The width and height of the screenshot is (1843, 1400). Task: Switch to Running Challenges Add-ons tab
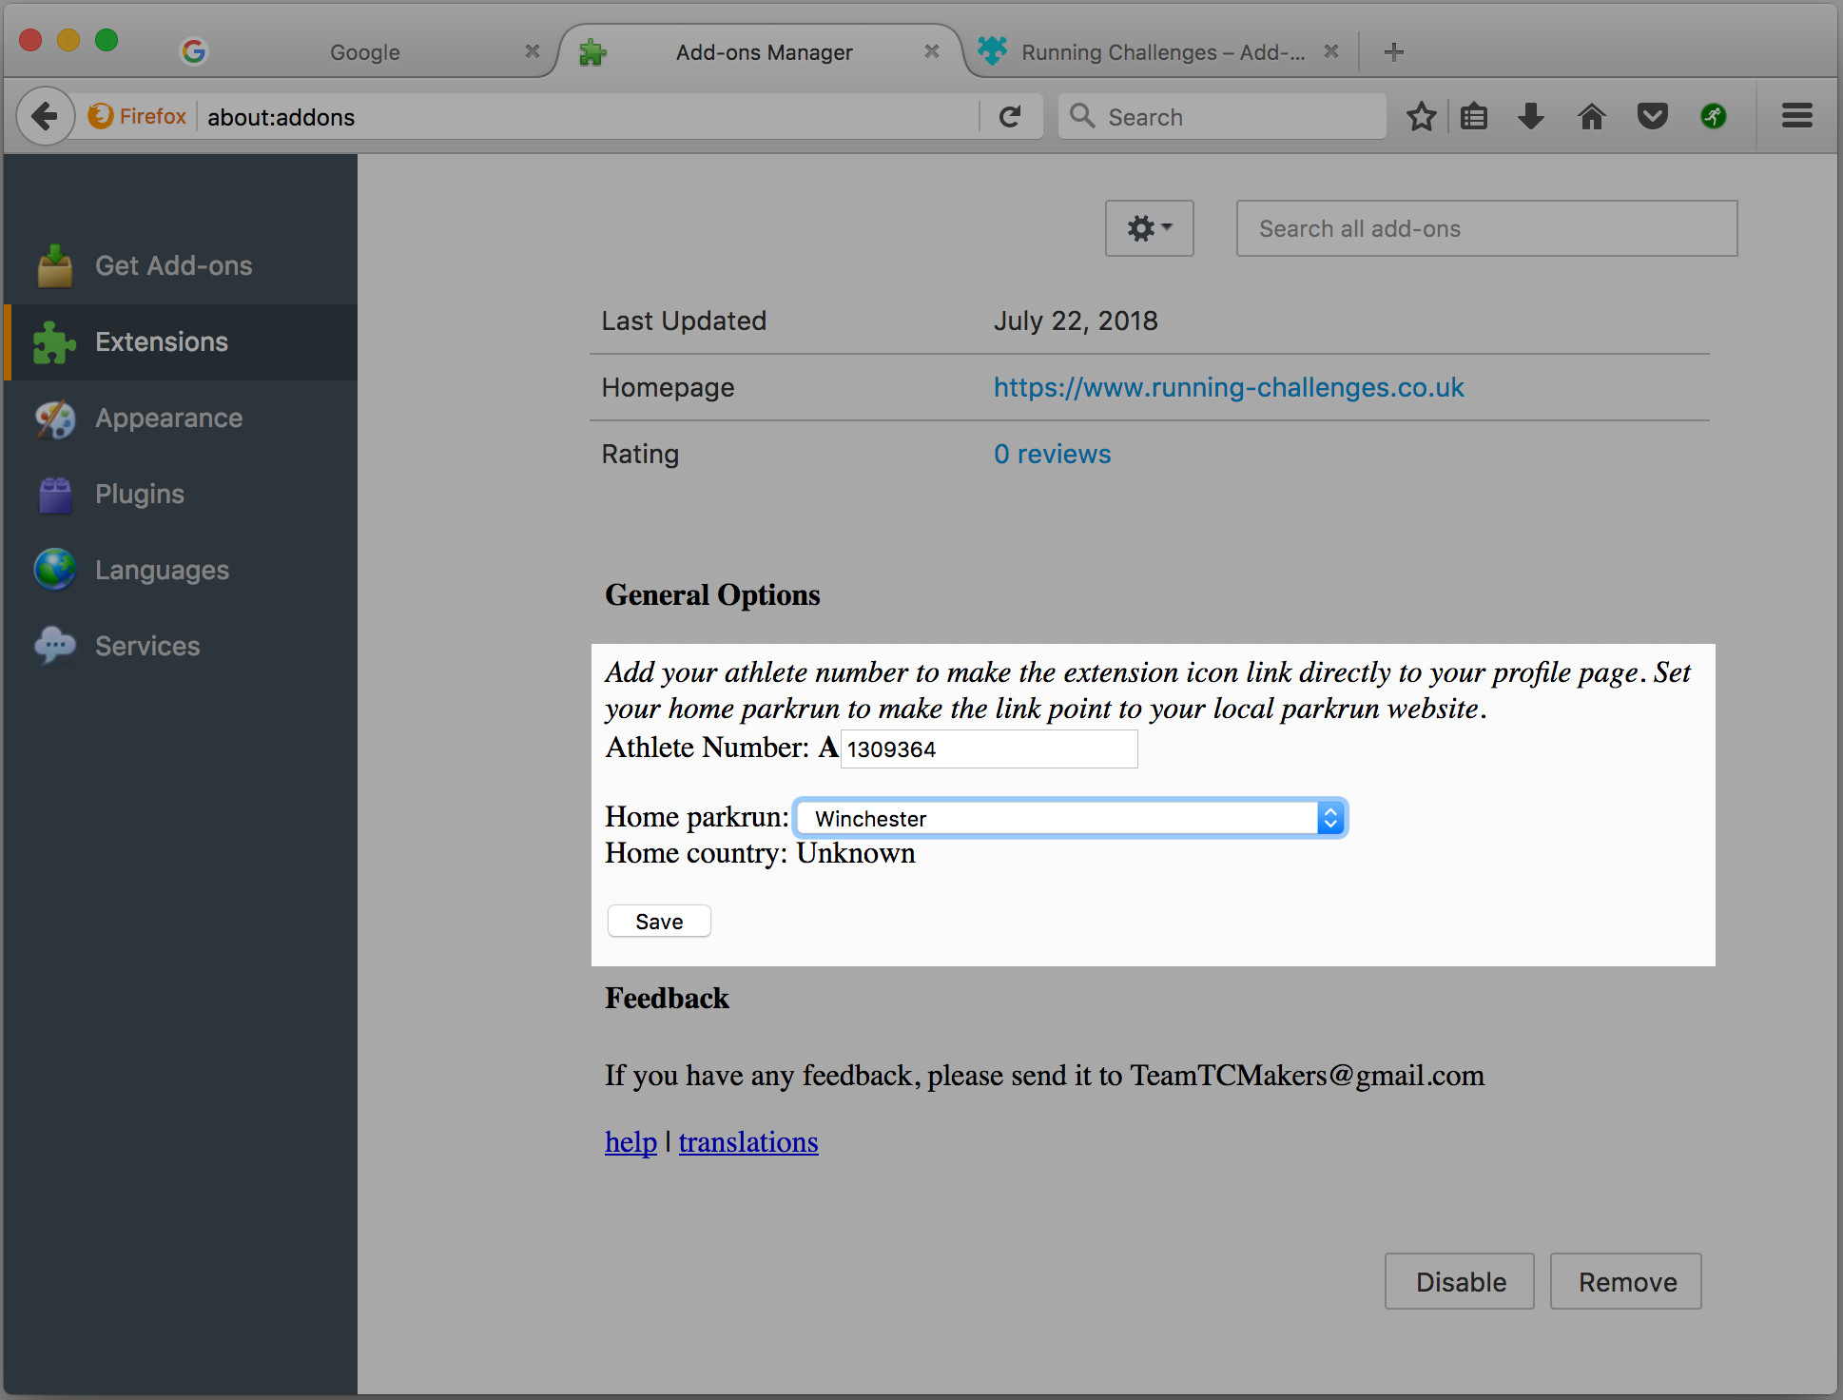[1160, 52]
